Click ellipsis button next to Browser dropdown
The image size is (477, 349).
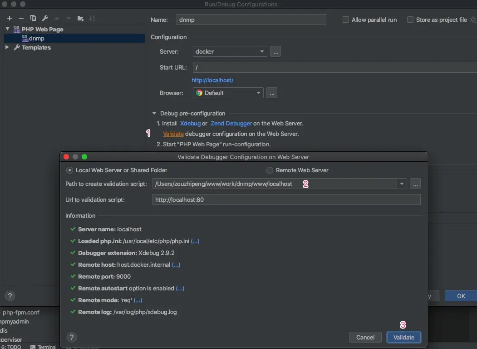272,93
